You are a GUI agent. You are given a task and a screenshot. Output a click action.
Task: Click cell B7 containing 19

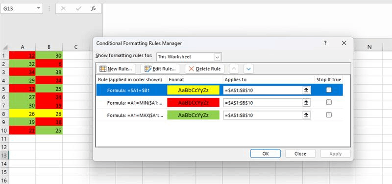point(49,105)
